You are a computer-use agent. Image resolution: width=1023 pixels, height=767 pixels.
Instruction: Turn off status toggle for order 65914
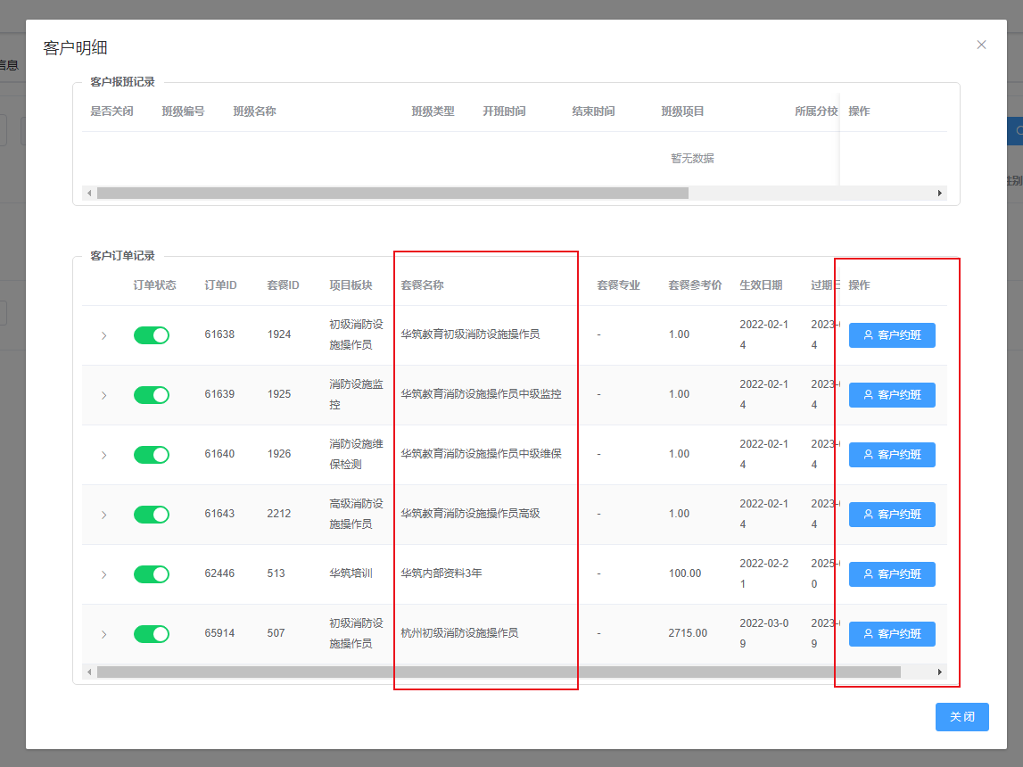click(x=152, y=634)
